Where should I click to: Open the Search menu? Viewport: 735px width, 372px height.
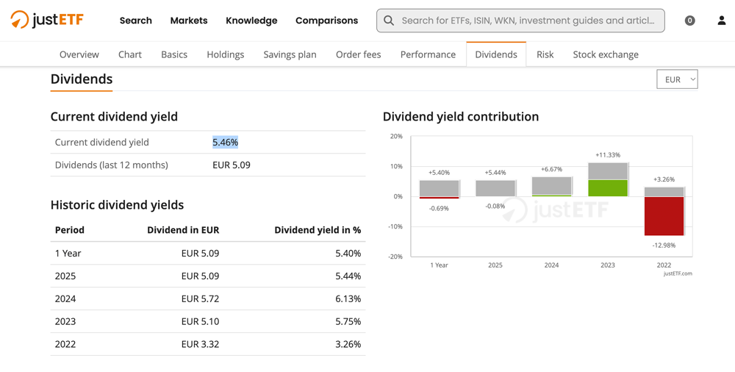135,21
